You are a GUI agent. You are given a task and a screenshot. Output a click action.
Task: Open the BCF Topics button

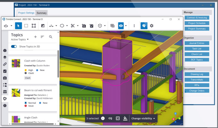point(197,60)
